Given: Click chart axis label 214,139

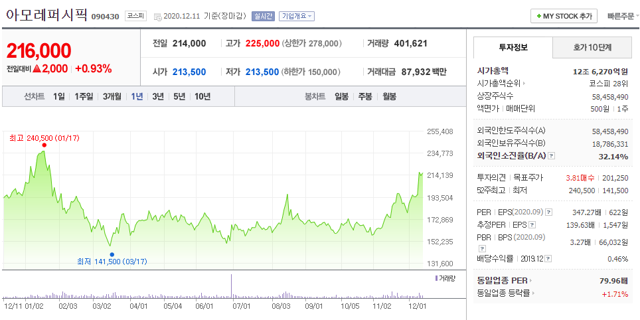Looking at the screenshot, I should click(x=440, y=175).
